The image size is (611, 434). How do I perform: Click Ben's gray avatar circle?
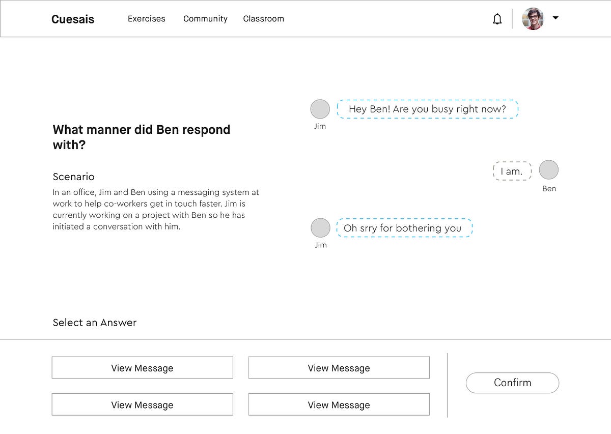(548, 170)
